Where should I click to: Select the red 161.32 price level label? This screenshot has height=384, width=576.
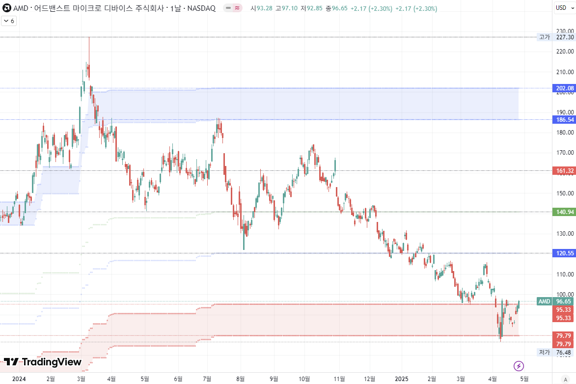click(x=564, y=171)
